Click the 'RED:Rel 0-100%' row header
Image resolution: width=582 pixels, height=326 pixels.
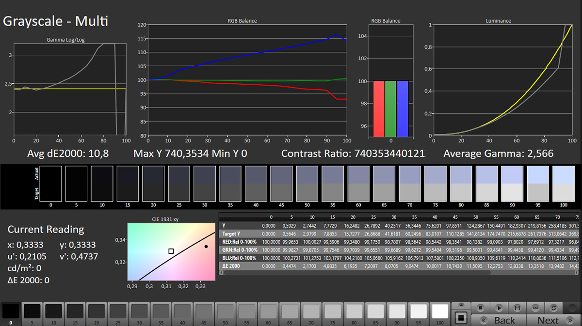[x=239, y=242]
